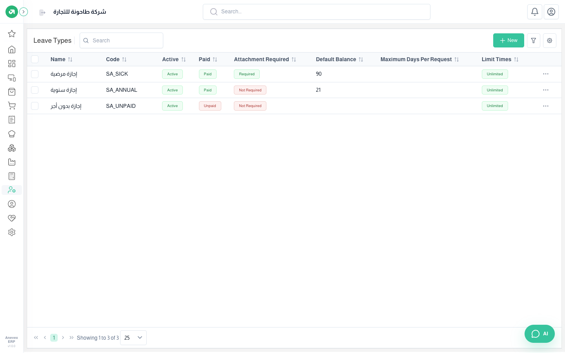Viewport: 565px width, 353px height.
Task: Open the receipt document icon in sidebar
Action: point(12,120)
